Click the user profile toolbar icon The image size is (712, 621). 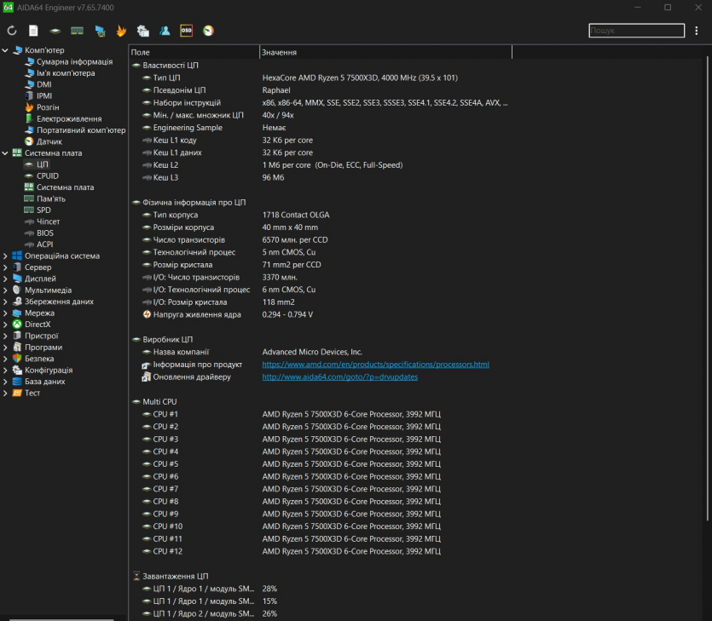[x=165, y=31]
